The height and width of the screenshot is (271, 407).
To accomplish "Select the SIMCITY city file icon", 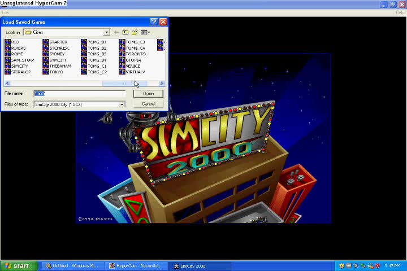I will tap(7, 65).
